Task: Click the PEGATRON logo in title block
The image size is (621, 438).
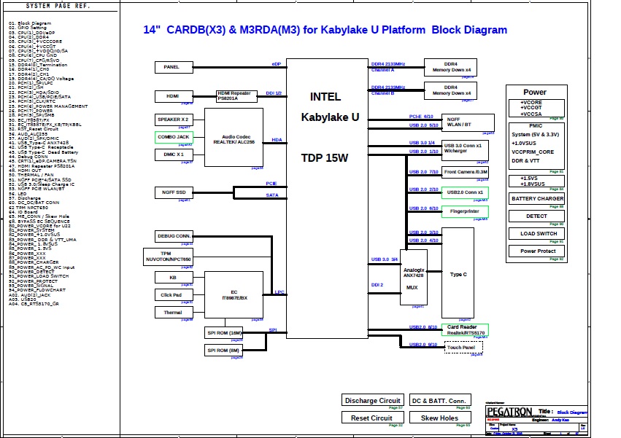Action: pos(509,412)
